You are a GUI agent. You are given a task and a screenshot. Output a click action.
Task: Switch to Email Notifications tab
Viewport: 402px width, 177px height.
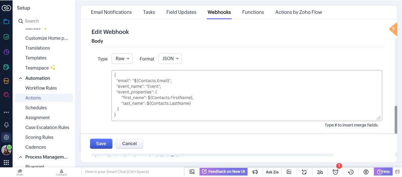pos(111,12)
